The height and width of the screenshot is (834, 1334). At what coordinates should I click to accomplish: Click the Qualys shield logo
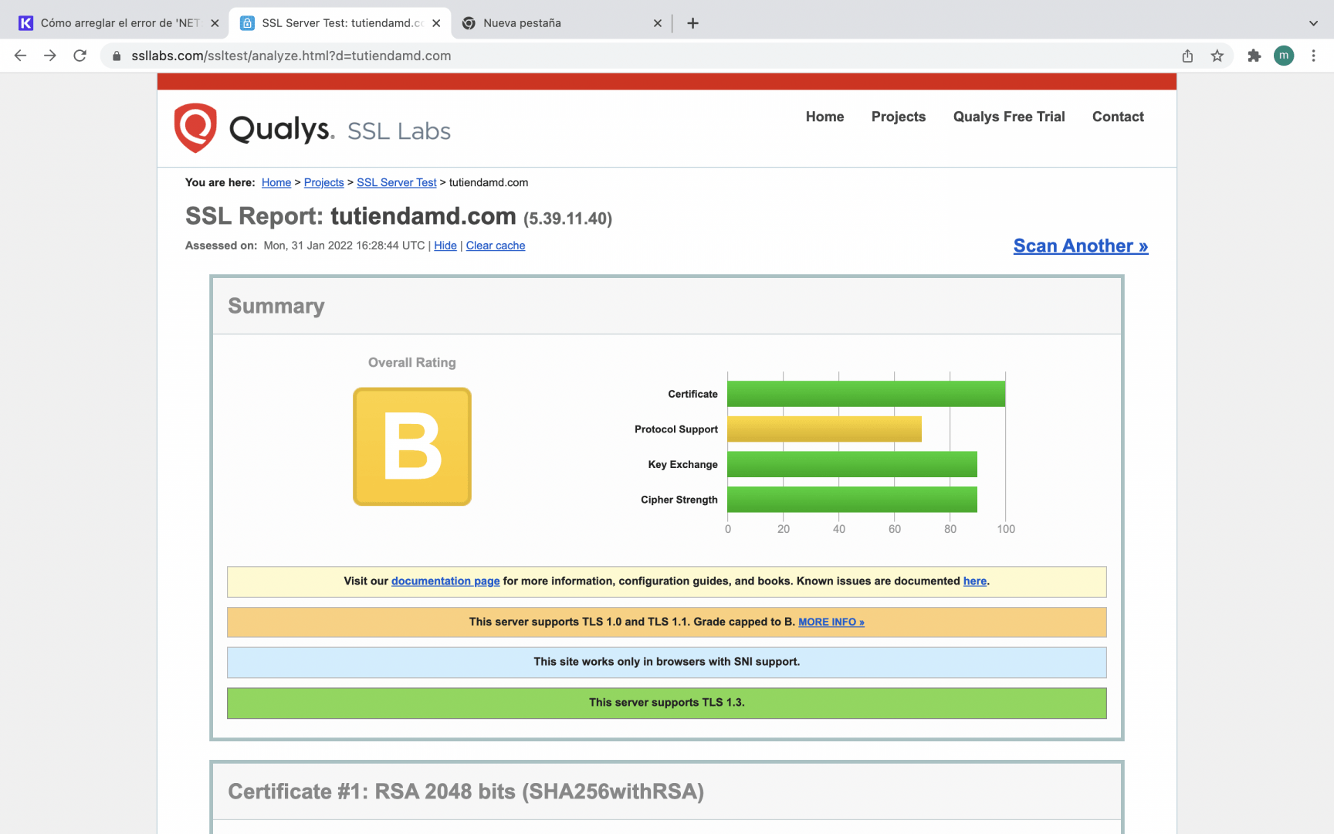point(195,127)
